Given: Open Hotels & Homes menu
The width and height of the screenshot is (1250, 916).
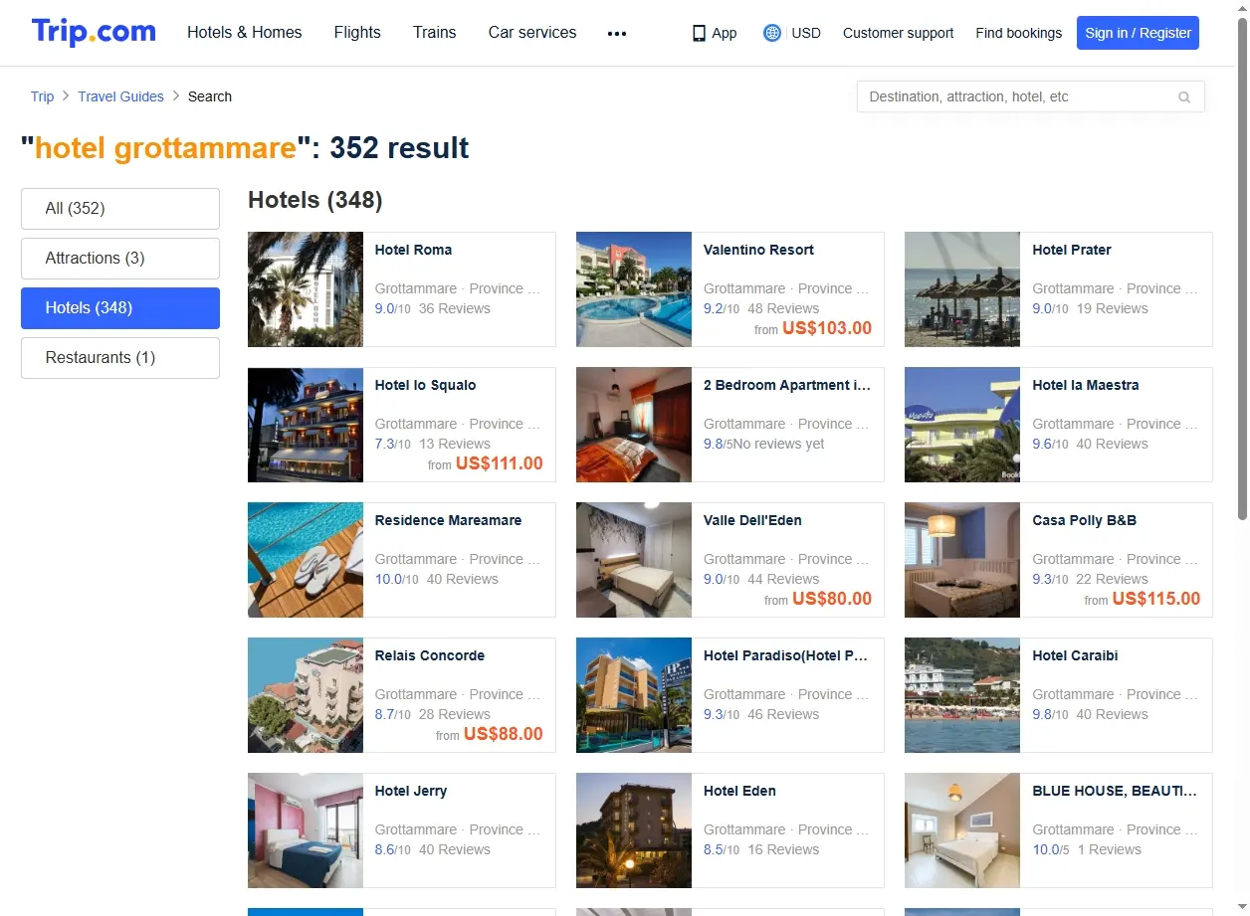Looking at the screenshot, I should (x=245, y=32).
